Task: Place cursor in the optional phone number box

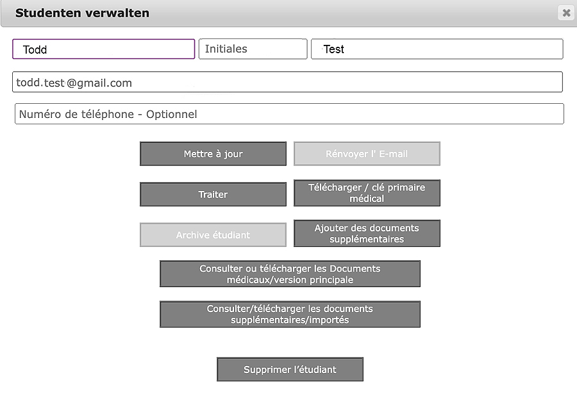Action: pos(289,114)
